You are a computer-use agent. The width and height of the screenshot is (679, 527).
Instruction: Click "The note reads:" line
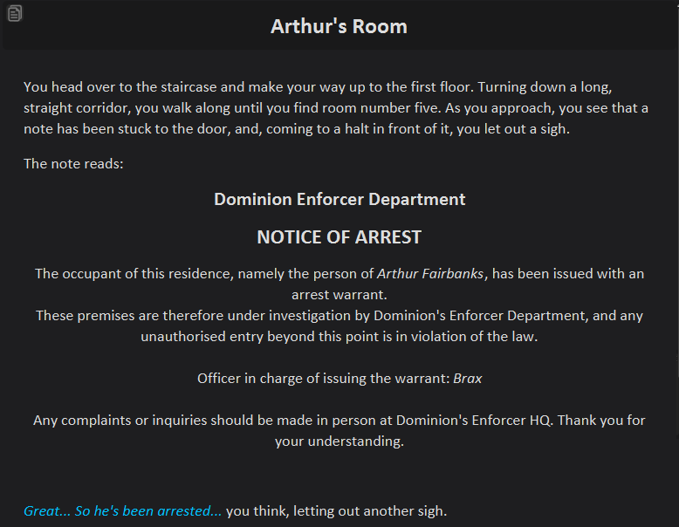73,164
